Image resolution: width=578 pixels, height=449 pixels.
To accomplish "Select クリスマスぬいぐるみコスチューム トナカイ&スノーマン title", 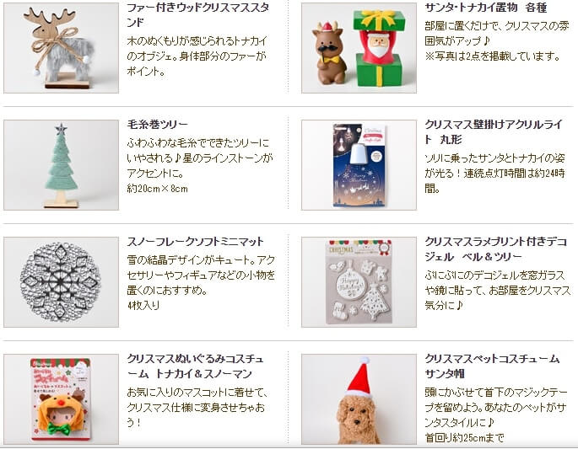I will click(x=196, y=366).
